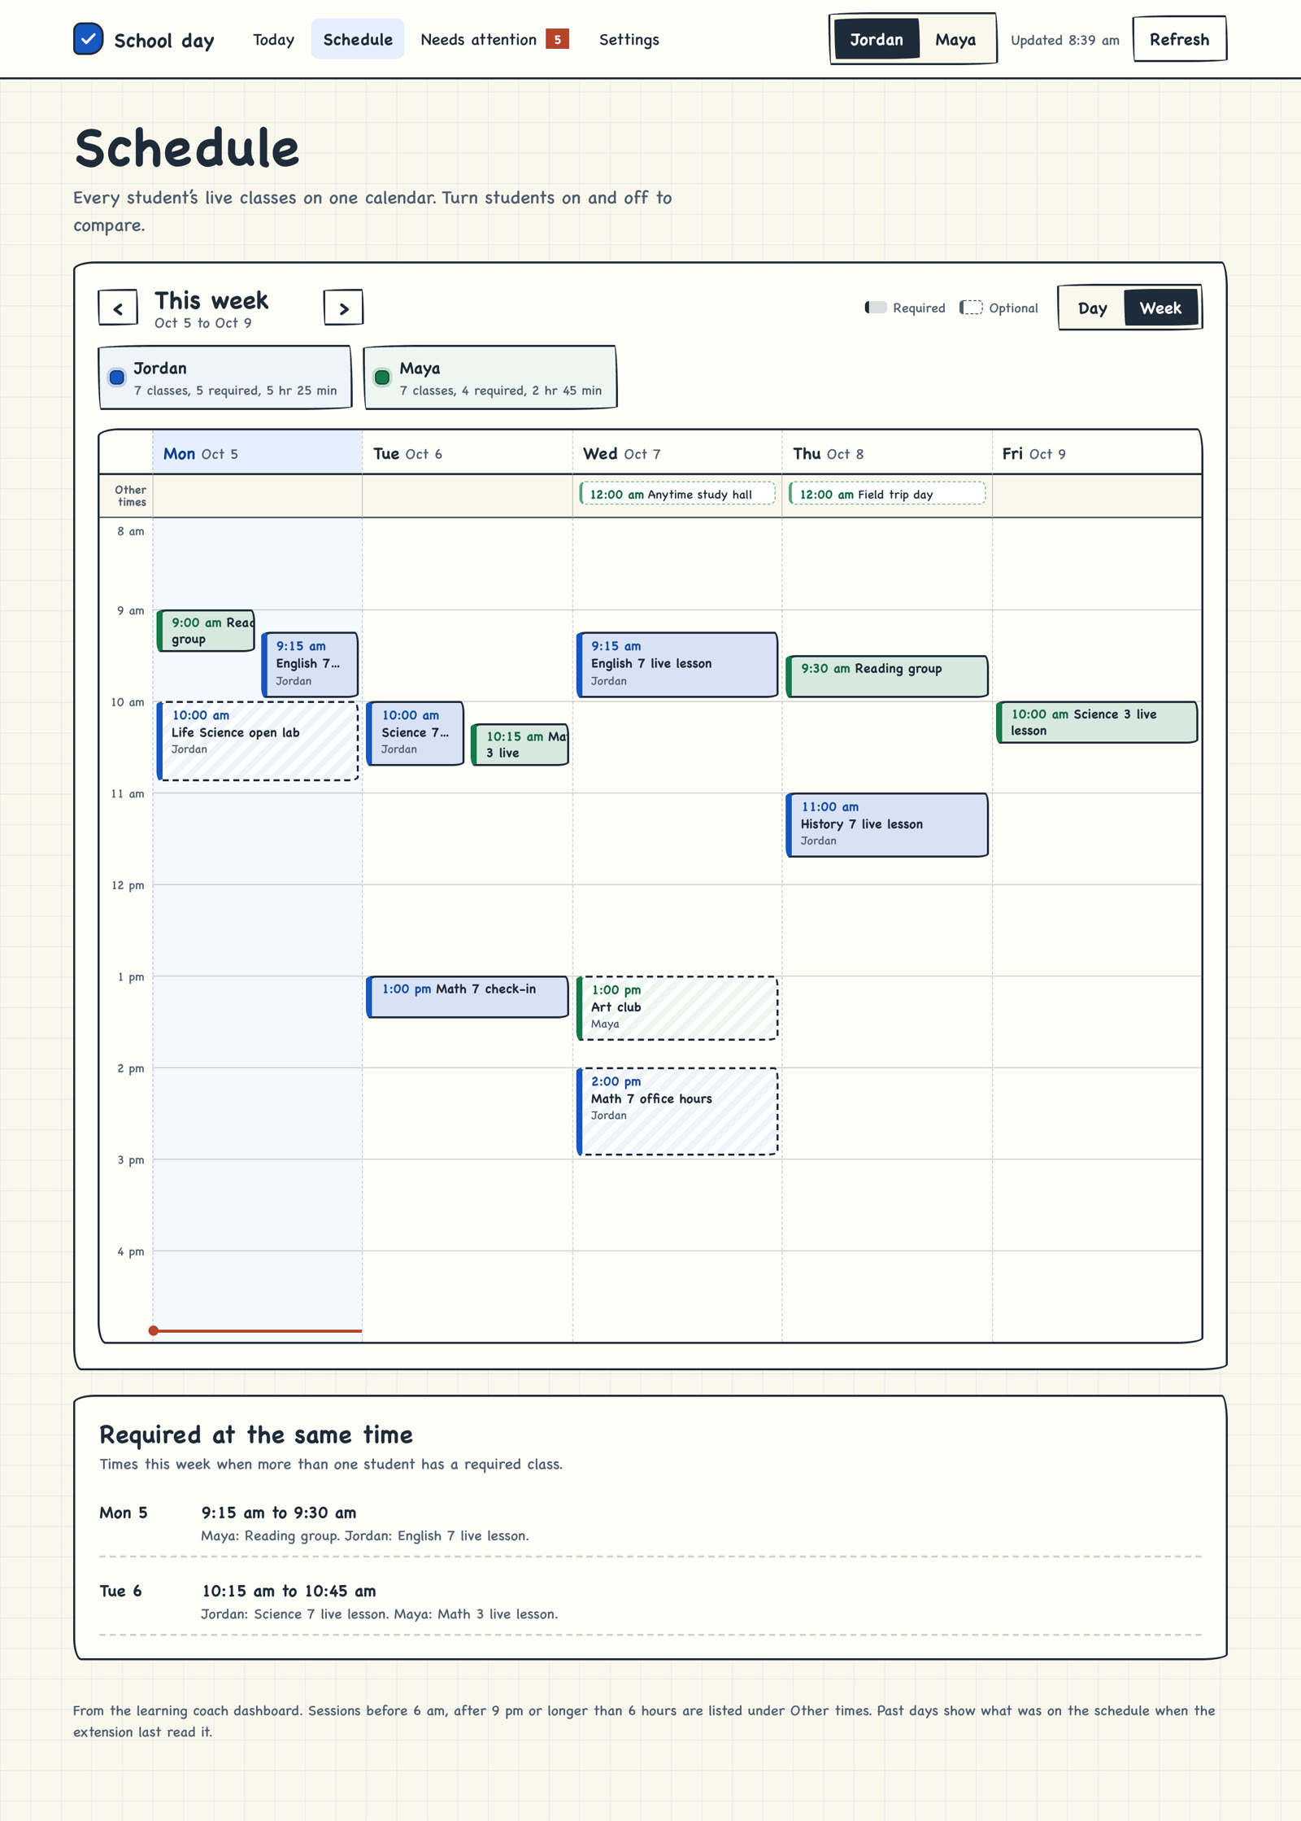Open Friday Science 3 live lesson event

click(1097, 722)
